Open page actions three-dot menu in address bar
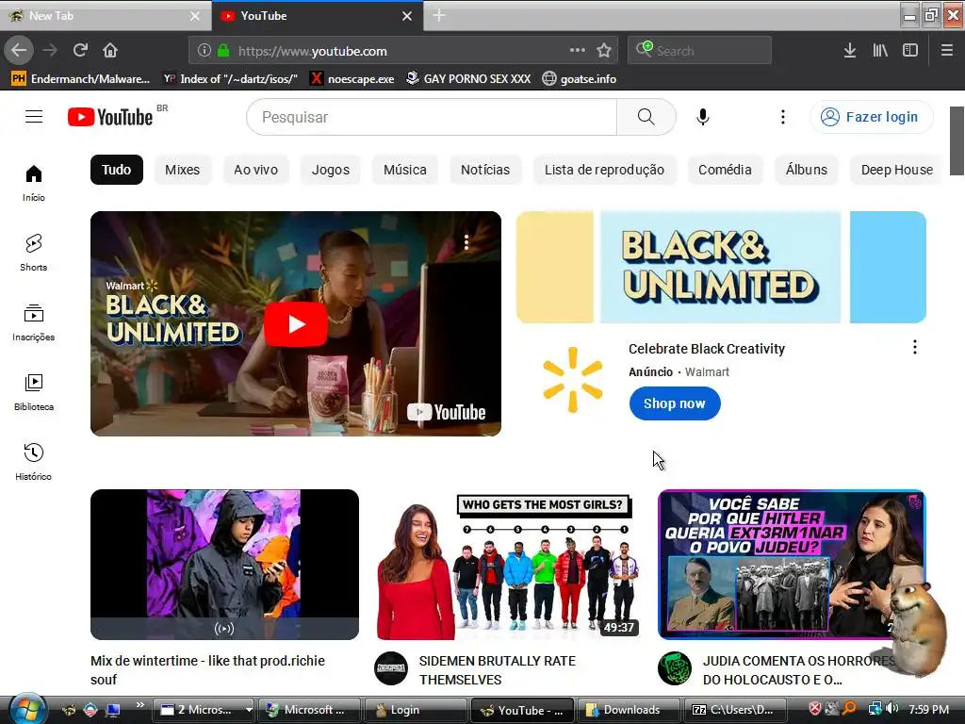This screenshot has height=724, width=965. [578, 51]
